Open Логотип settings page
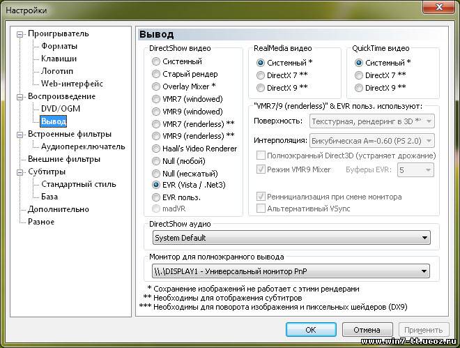460x348 pixels. coord(57,71)
